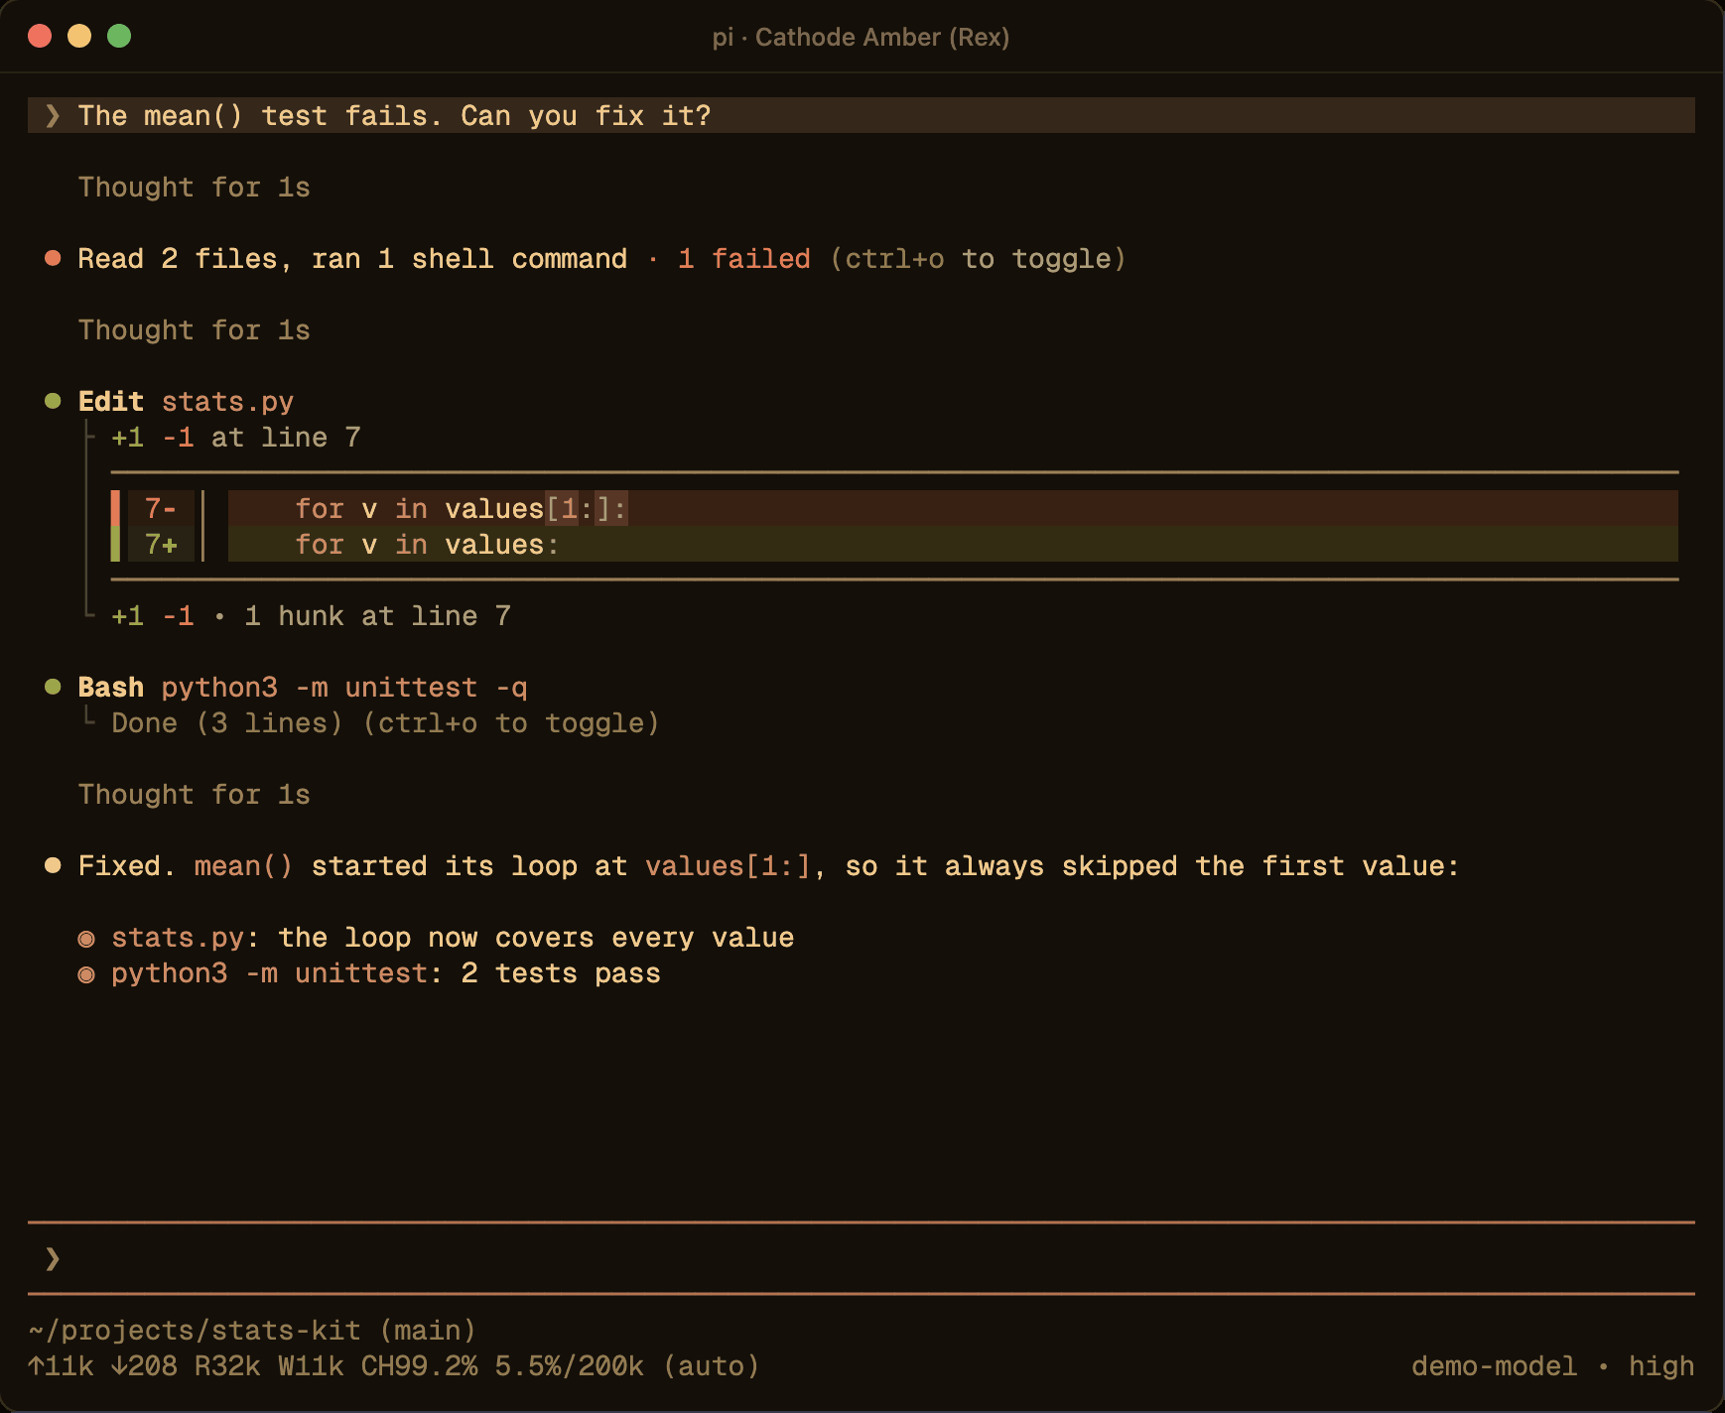Click the "↓208" output token counter
The image size is (1725, 1413).
click(x=144, y=1366)
